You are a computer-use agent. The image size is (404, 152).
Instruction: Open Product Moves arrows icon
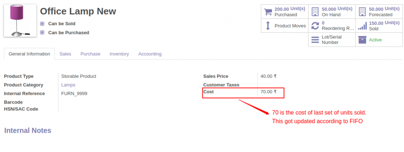click(268, 26)
